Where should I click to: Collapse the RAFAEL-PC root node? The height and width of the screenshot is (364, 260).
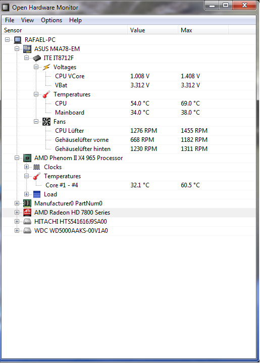click(x=8, y=40)
